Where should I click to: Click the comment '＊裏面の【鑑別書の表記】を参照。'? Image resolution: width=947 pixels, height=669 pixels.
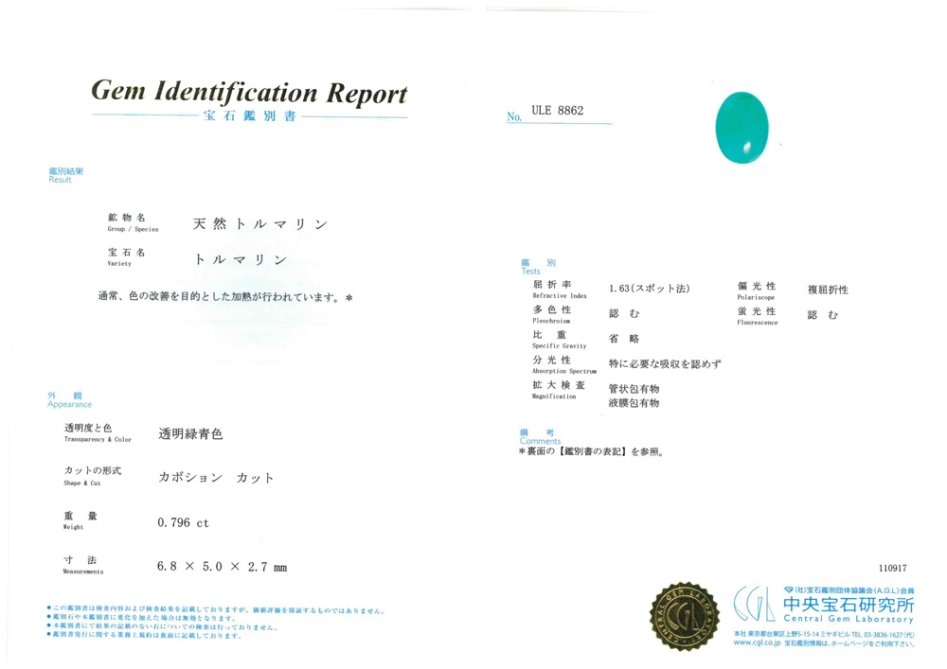pyautogui.click(x=592, y=451)
